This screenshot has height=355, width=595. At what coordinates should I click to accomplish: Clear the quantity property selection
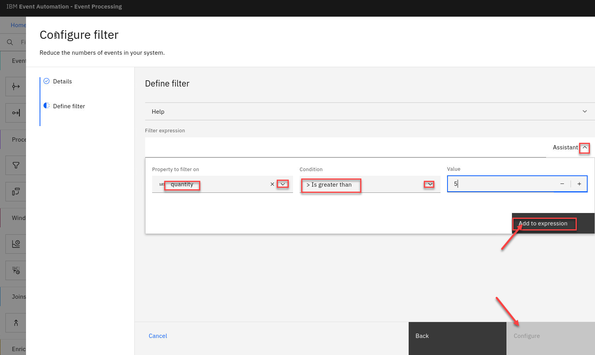tap(272, 184)
